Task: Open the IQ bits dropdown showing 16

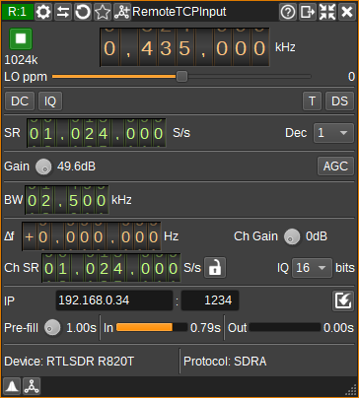Action: coord(312,268)
